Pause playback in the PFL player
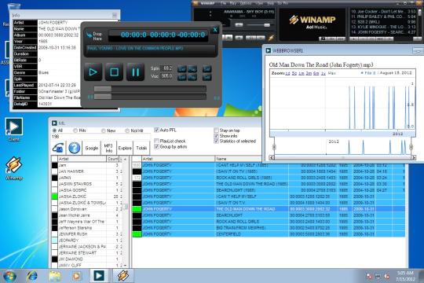 pos(135,72)
